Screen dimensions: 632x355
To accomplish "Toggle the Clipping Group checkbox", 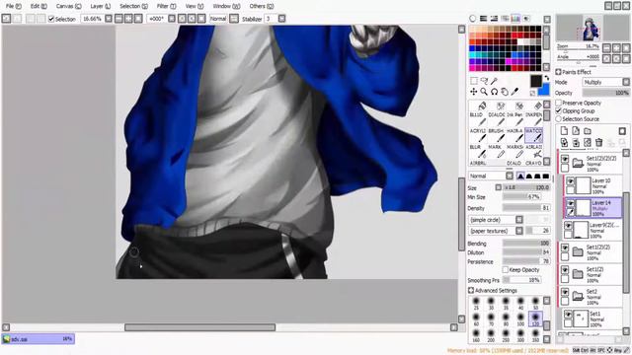I will [x=559, y=111].
